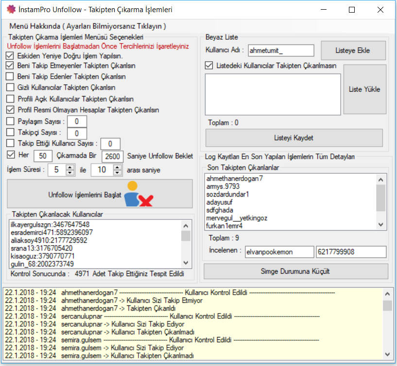Click Simge Durumuna Küçült button
The width and height of the screenshot is (397, 366).
click(x=295, y=271)
